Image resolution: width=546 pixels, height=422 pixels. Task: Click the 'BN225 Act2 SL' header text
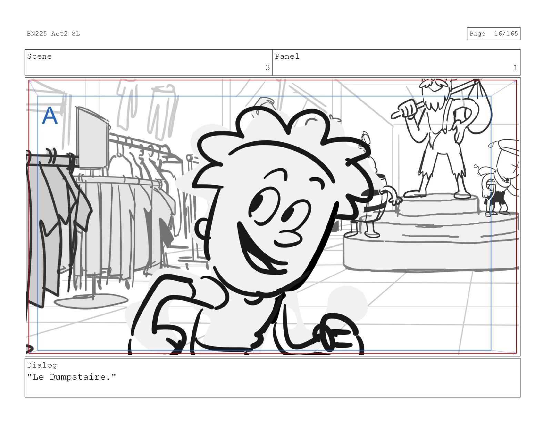(x=53, y=33)
